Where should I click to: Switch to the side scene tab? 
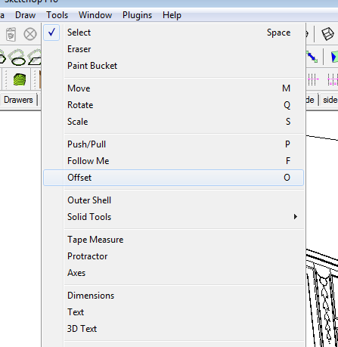pyautogui.click(x=330, y=100)
